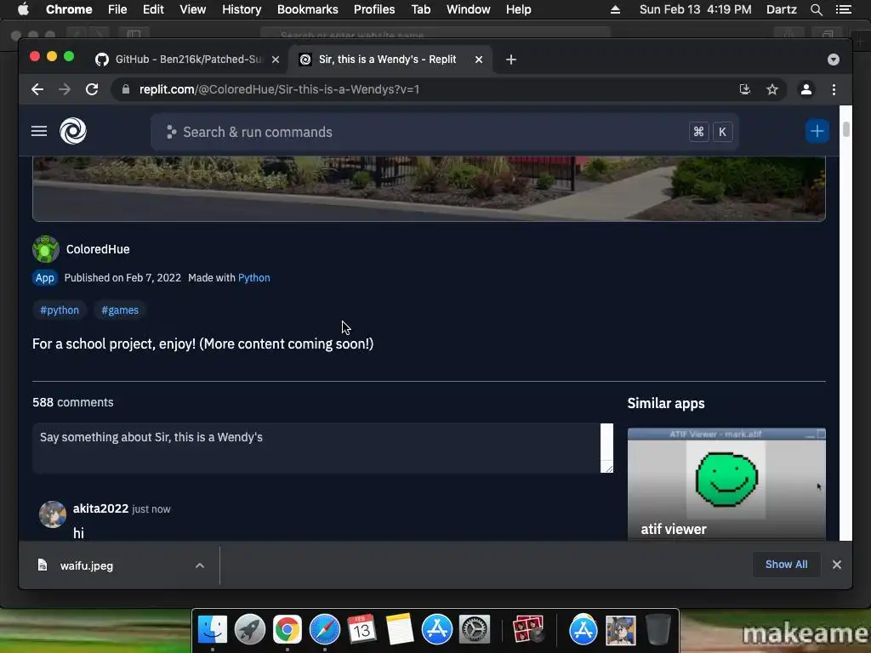Click the address bar URL
This screenshot has height=653, width=871.
(279, 89)
